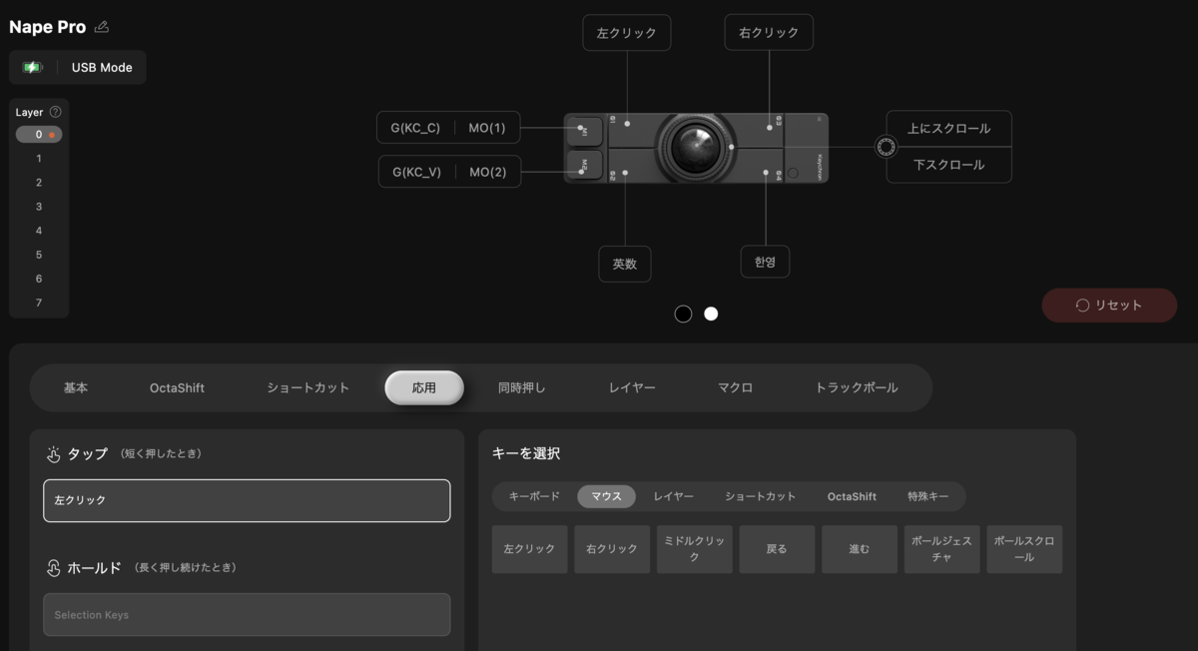Click the trackball on the device image
The height and width of the screenshot is (651, 1198).
[x=695, y=147]
